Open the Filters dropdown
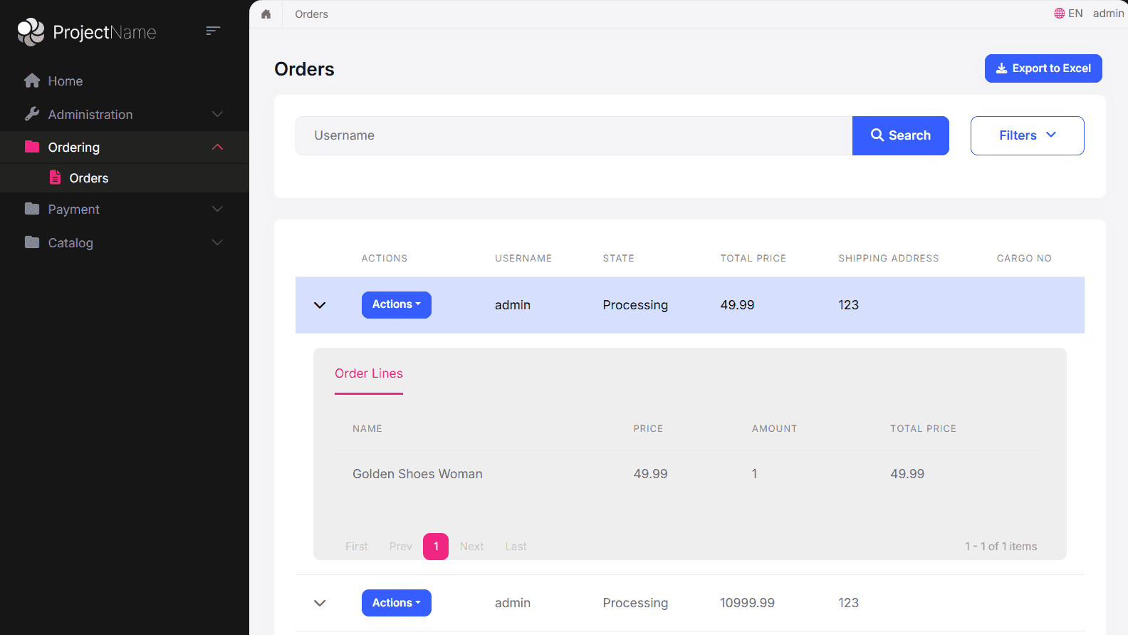Image resolution: width=1128 pixels, height=635 pixels. [1027, 135]
